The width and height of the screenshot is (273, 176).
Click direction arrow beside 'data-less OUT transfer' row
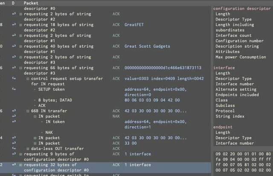click(x=13, y=149)
